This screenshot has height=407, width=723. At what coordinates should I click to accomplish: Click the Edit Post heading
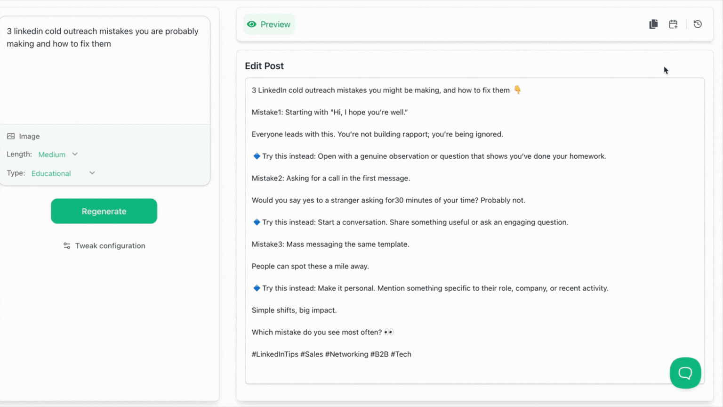coord(264,66)
